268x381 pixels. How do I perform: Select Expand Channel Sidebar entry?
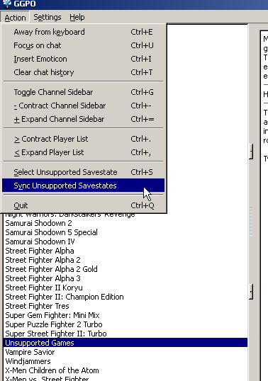[x=84, y=119]
